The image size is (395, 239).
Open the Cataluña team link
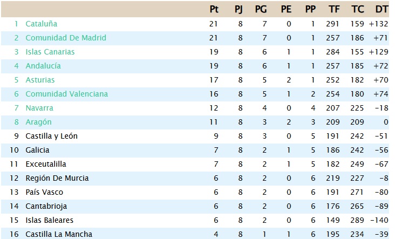(x=41, y=24)
